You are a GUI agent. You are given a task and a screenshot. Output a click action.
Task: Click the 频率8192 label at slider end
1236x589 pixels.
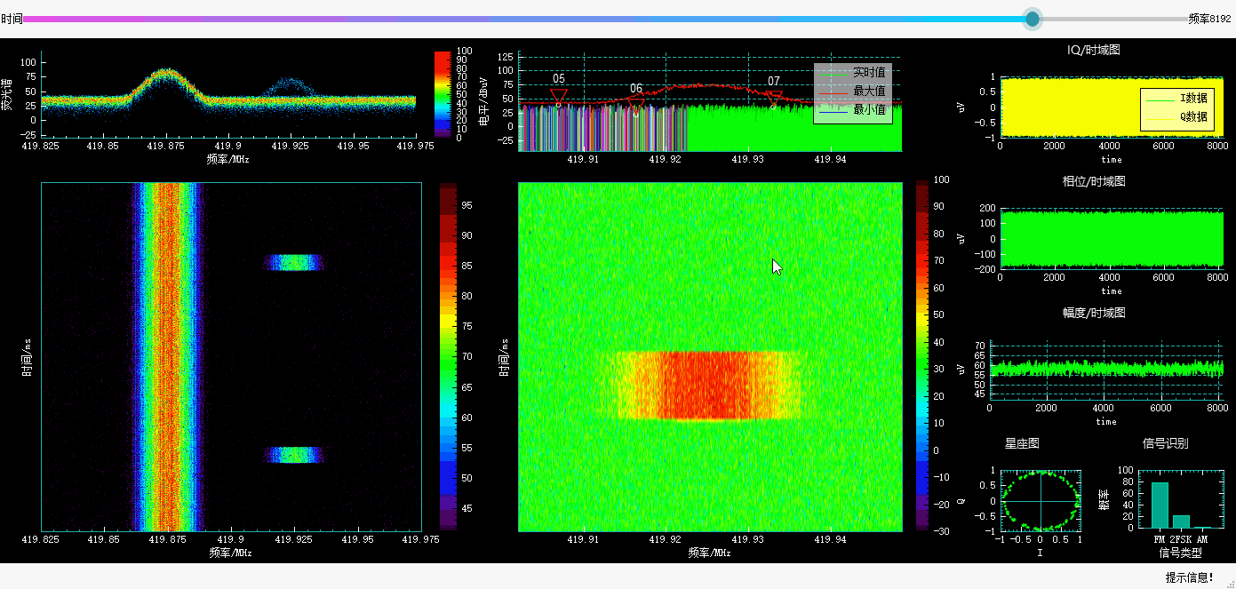[x=1210, y=19]
